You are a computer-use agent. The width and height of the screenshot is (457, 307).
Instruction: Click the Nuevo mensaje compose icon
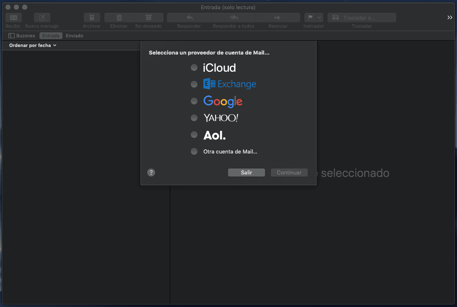pos(42,18)
